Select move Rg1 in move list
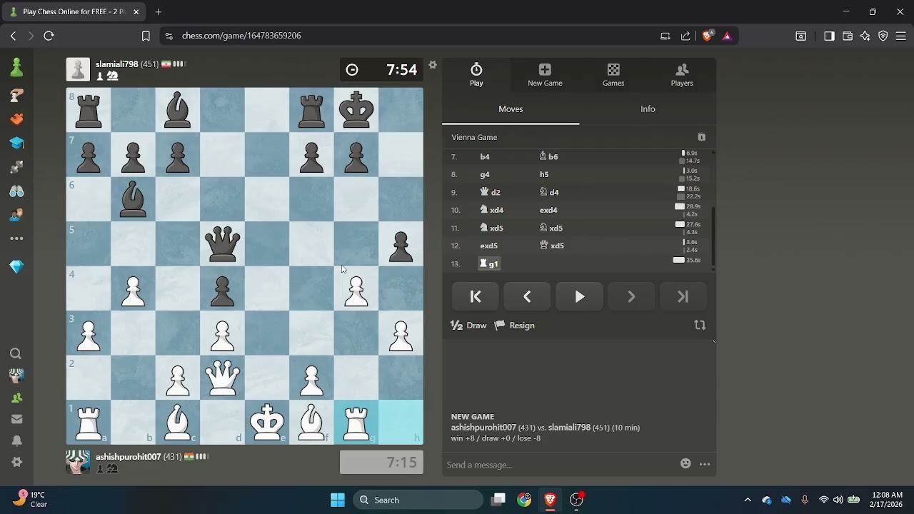 pos(489,263)
